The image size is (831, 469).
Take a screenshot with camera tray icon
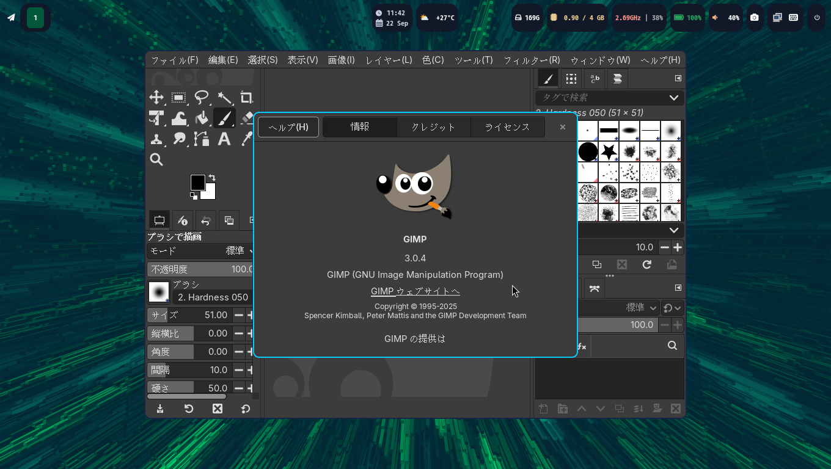[755, 18]
